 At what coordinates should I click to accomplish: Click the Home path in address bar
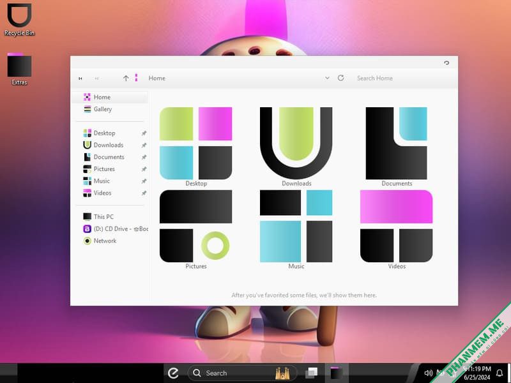point(156,78)
